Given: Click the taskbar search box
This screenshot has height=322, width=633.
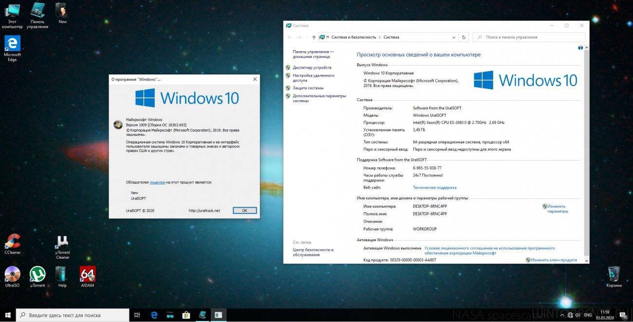Looking at the screenshot, I should (73, 315).
